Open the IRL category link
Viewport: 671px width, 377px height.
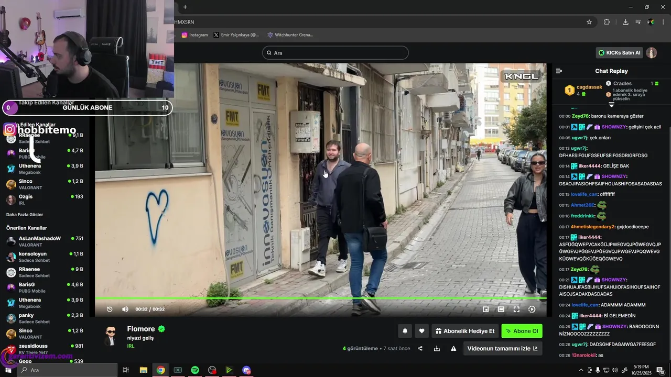131,346
